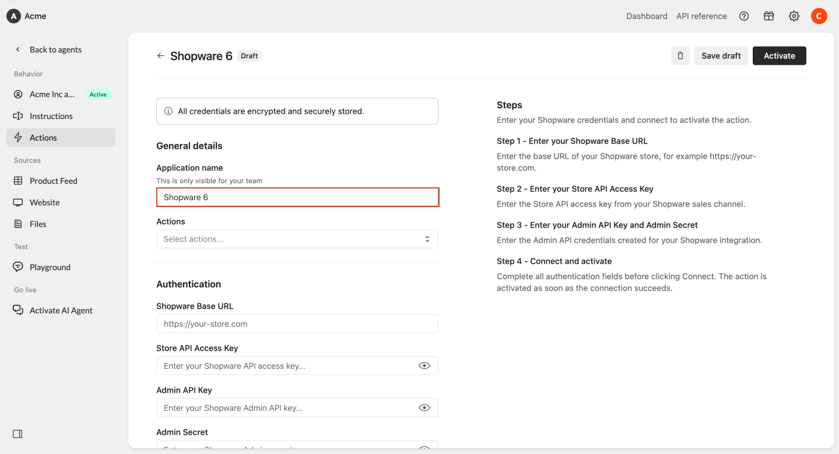Click the Shopware 6 page title
The height and width of the screenshot is (454, 839).
(201, 56)
